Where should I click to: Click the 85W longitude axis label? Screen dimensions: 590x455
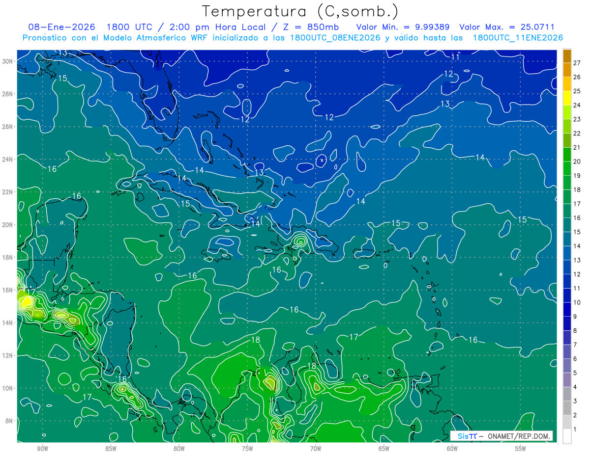click(111, 449)
